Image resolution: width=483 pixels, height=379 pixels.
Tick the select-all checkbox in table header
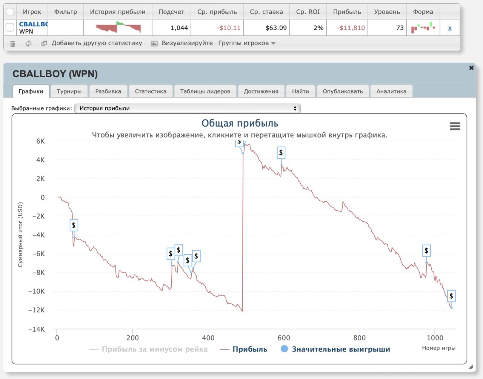pos(10,12)
